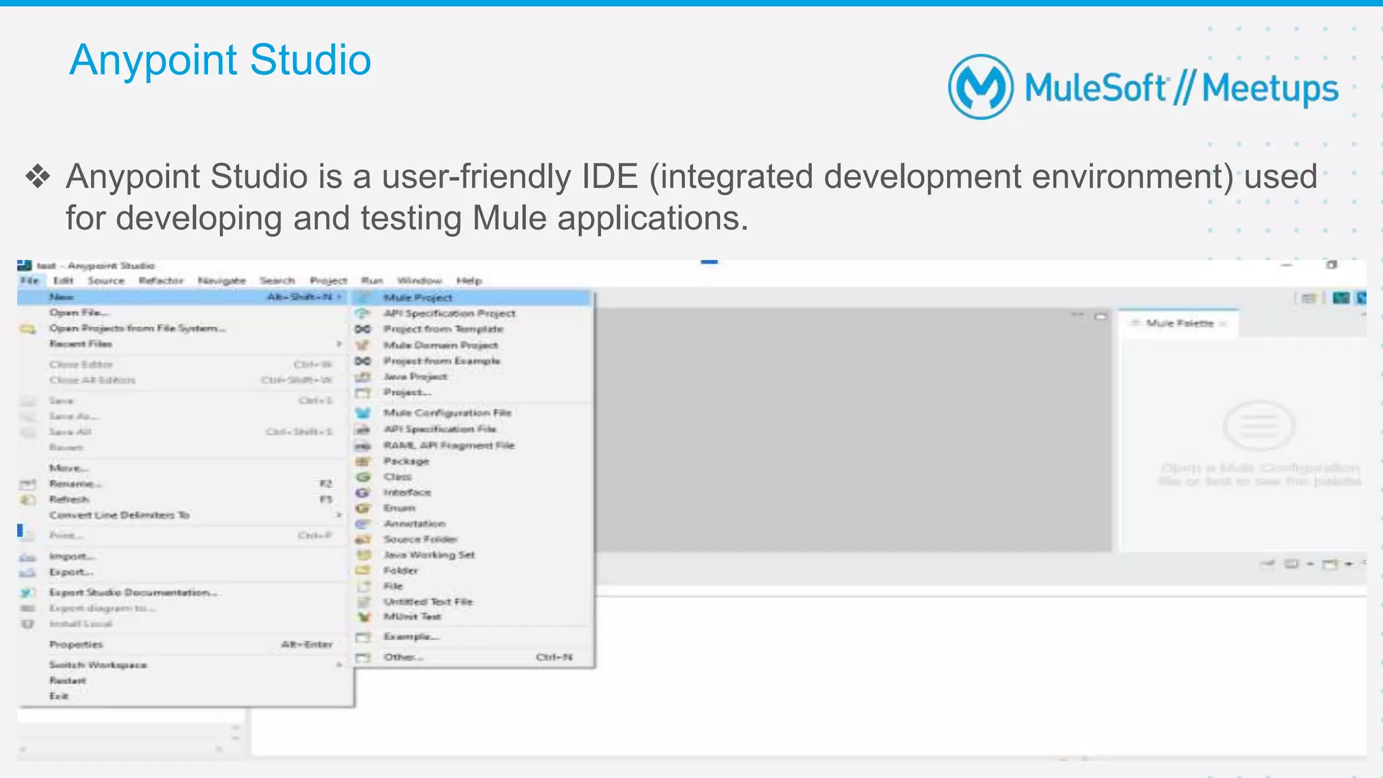The width and height of the screenshot is (1383, 778).
Task: Expand the Switch Workspace submenu
Action: coord(184,665)
